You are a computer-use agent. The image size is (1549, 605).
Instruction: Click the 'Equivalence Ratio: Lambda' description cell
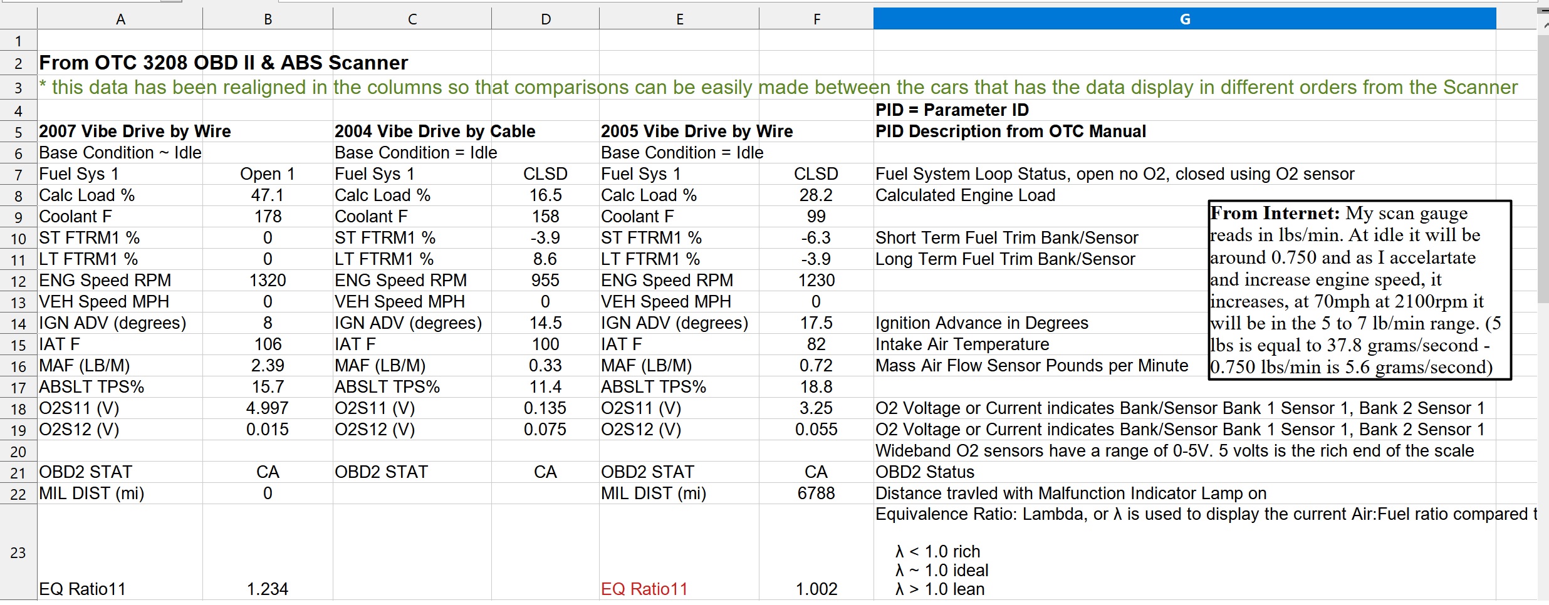[x=1205, y=552]
